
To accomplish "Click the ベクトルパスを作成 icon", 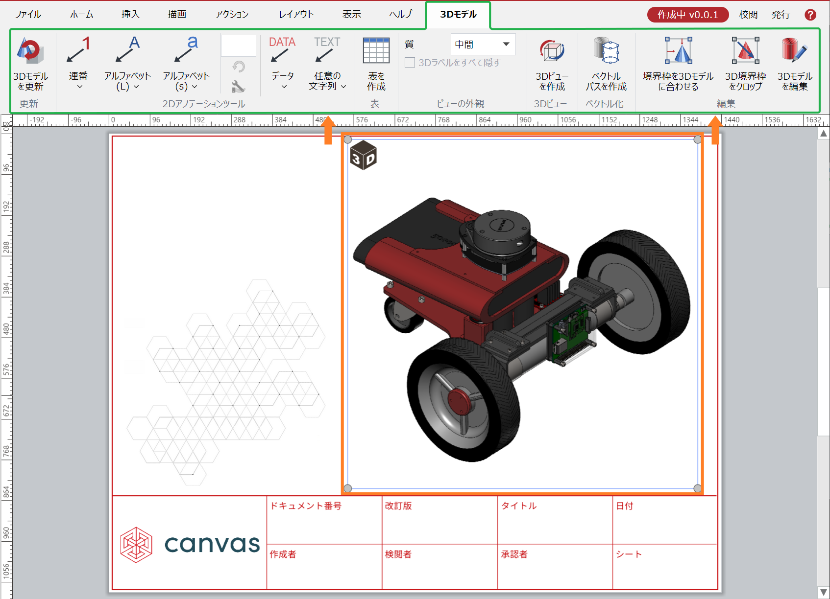I will [x=606, y=51].
